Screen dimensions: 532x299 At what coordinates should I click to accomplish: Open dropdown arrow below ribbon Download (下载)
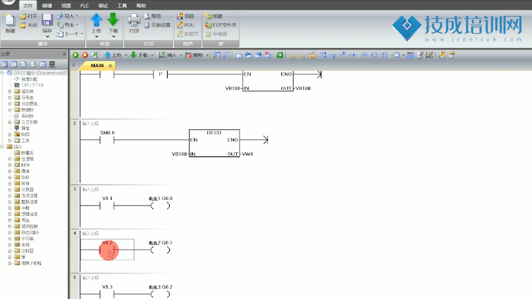tap(114, 36)
